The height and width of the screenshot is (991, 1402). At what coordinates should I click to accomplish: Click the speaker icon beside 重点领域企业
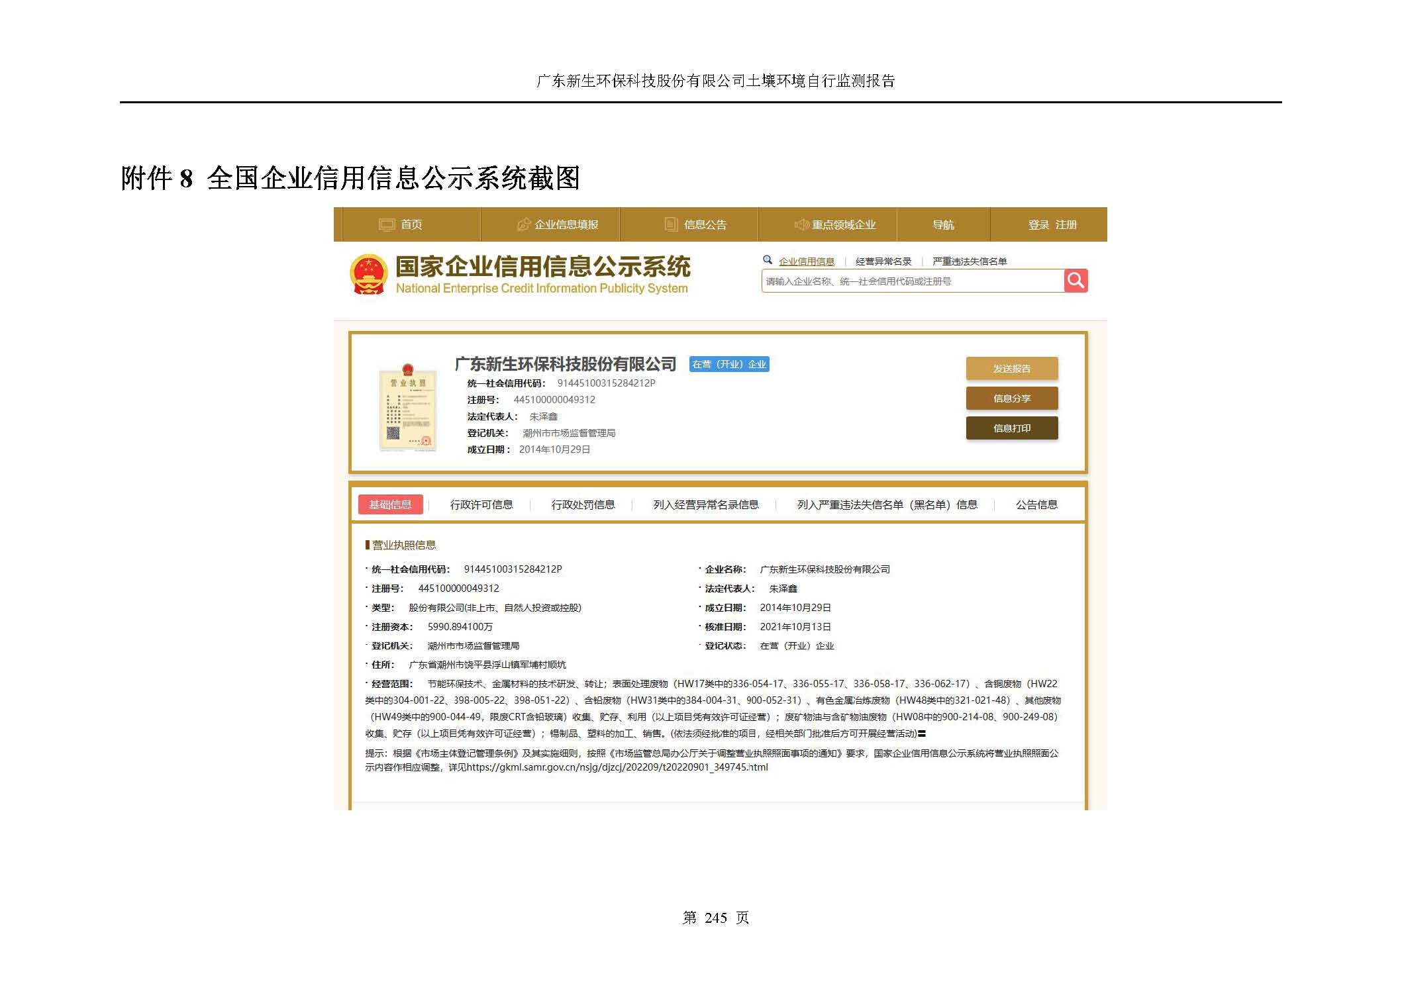tap(801, 225)
